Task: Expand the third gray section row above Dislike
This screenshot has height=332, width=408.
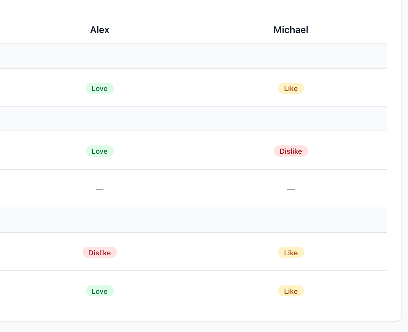Action: 193,220
